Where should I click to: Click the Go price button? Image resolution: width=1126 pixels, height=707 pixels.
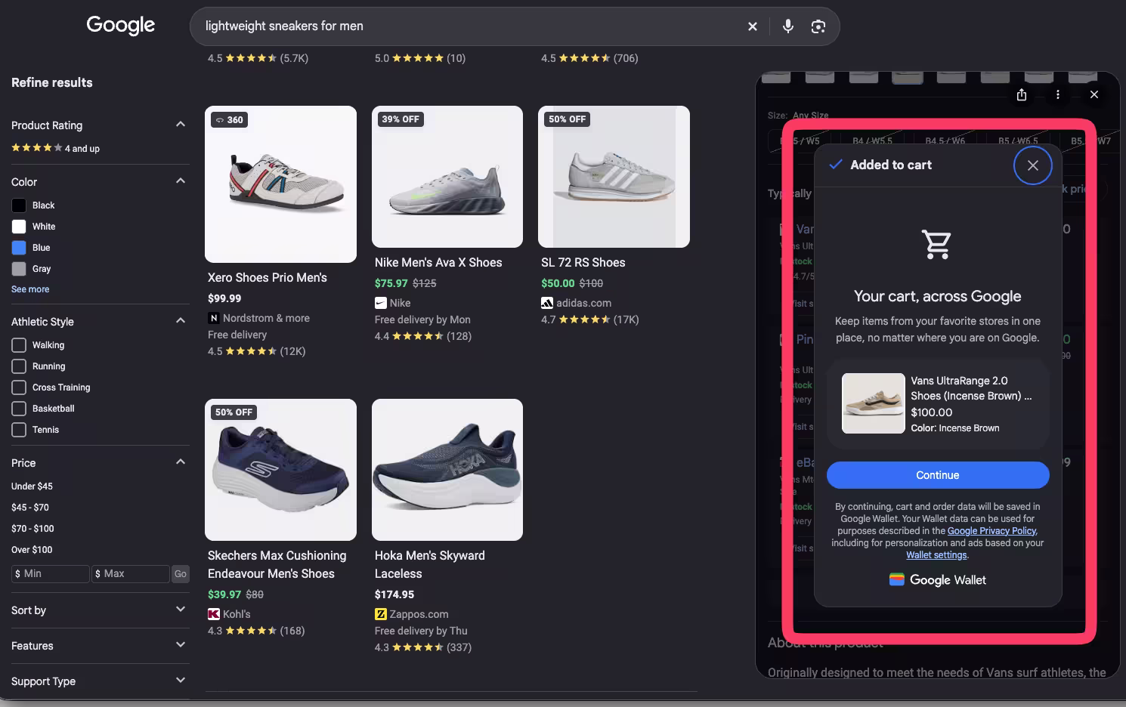(181, 574)
